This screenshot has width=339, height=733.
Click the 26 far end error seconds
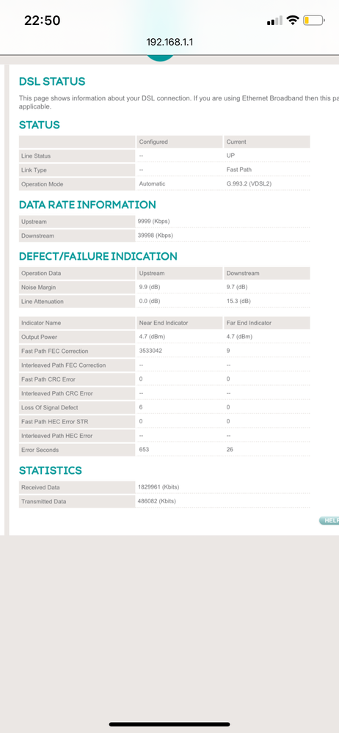tap(230, 449)
